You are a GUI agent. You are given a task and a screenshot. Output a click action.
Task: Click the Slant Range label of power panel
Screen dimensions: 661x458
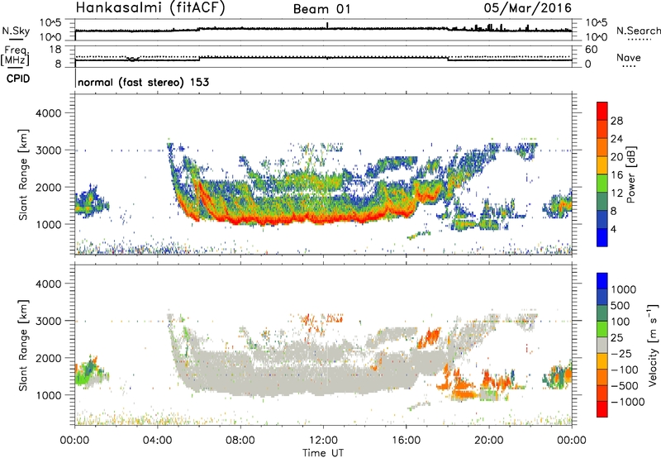tap(23, 174)
